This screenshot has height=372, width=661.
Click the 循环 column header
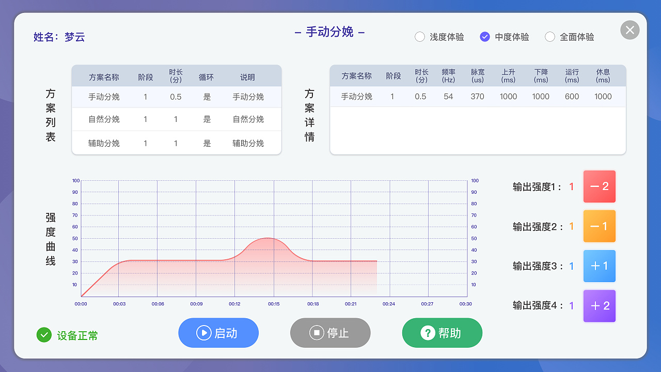pos(207,77)
